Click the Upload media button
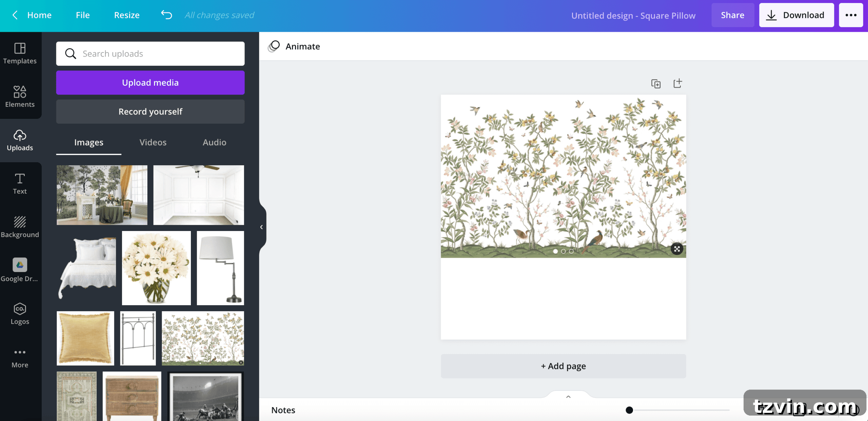 tap(150, 83)
